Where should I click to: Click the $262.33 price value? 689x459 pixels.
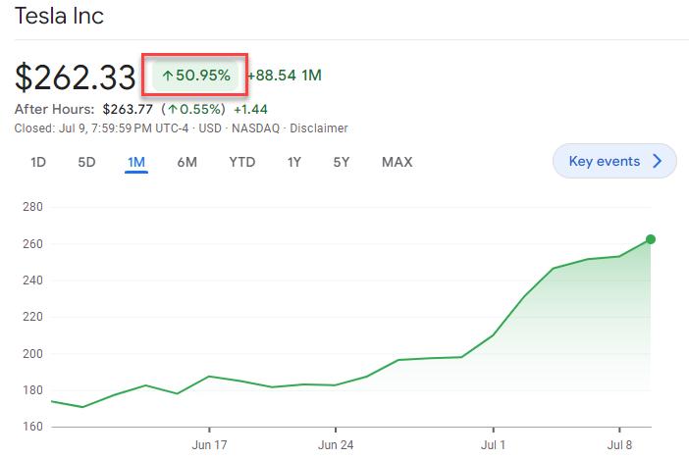(76, 77)
